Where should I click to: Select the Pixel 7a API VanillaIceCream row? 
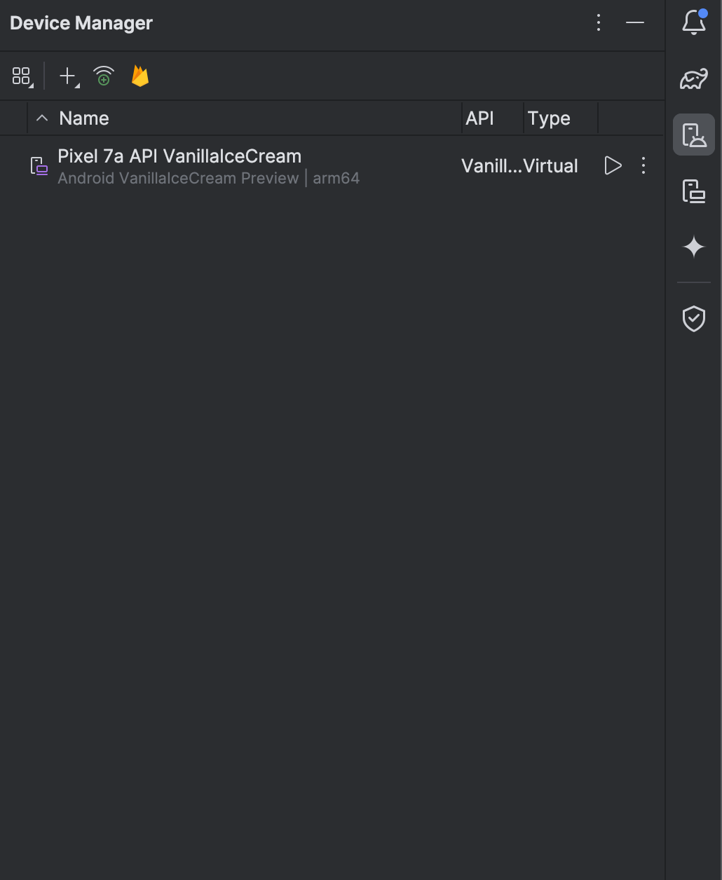tap(332, 166)
